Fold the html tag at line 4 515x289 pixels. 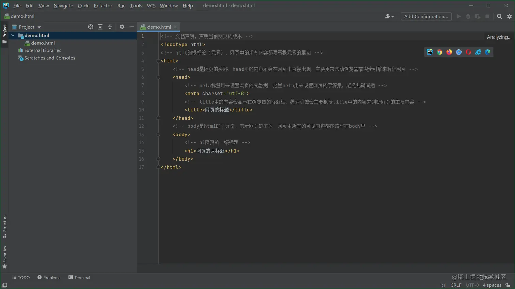coord(158,61)
